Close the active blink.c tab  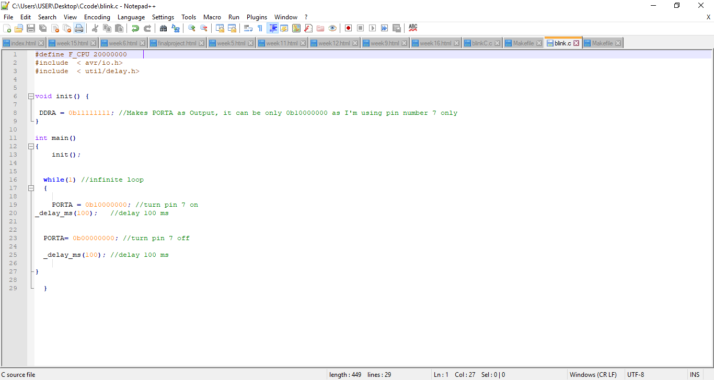(576, 43)
